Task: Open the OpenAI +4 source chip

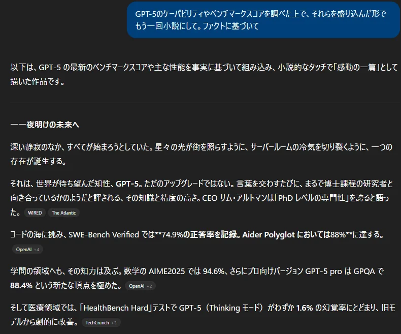Action: point(27,250)
